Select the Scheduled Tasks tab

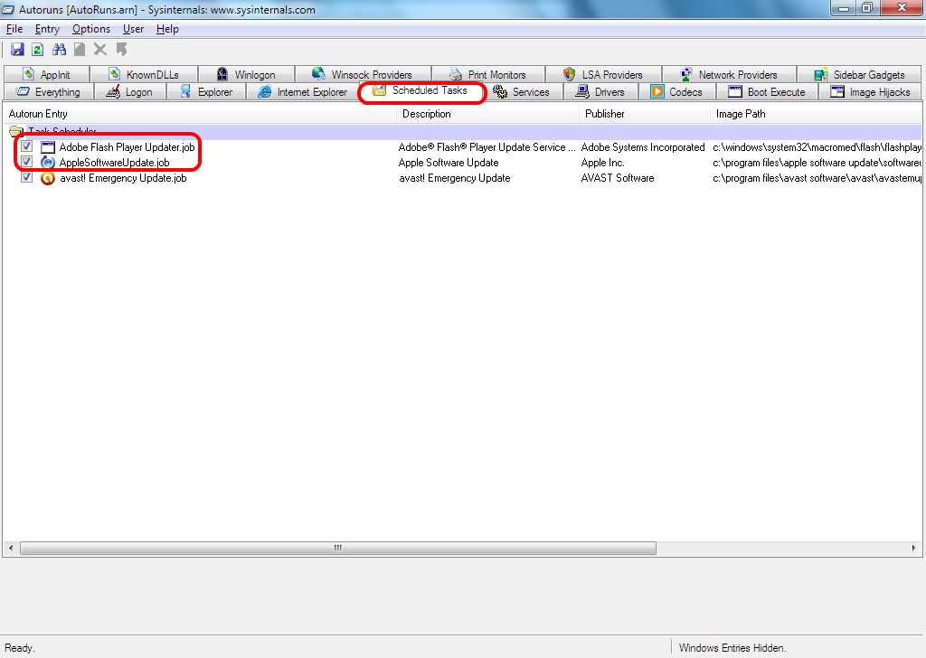[421, 91]
